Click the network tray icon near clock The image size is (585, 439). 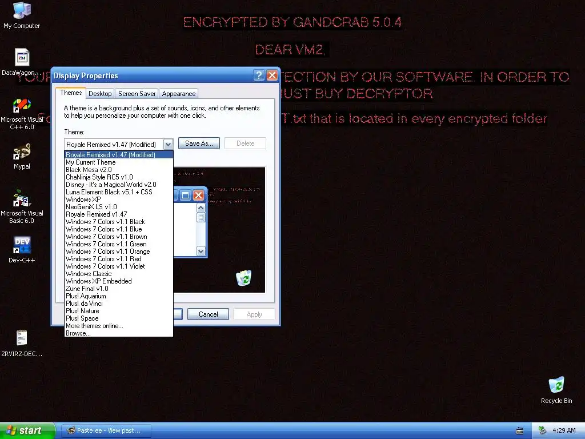click(x=542, y=430)
